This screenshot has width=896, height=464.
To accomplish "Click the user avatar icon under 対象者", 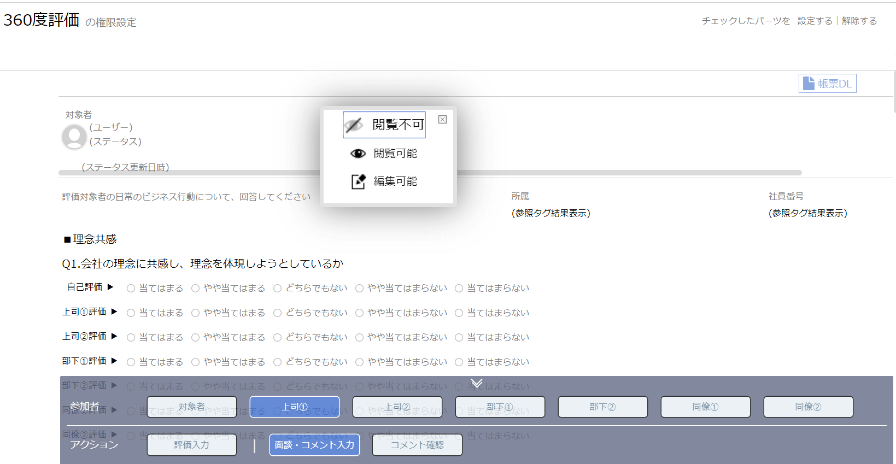I will [74, 137].
